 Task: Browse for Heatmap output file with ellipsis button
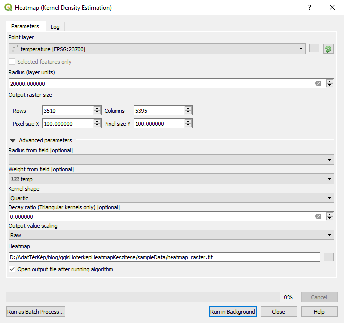[x=328, y=257]
